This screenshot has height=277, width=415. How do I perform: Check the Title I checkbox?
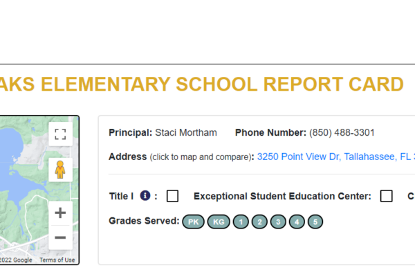pos(172,196)
